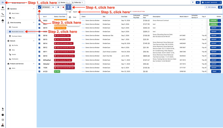Click the Client Invoice button

[x=210, y=2]
